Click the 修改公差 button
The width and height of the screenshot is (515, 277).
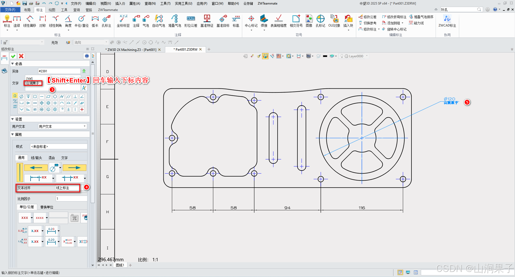point(367,17)
